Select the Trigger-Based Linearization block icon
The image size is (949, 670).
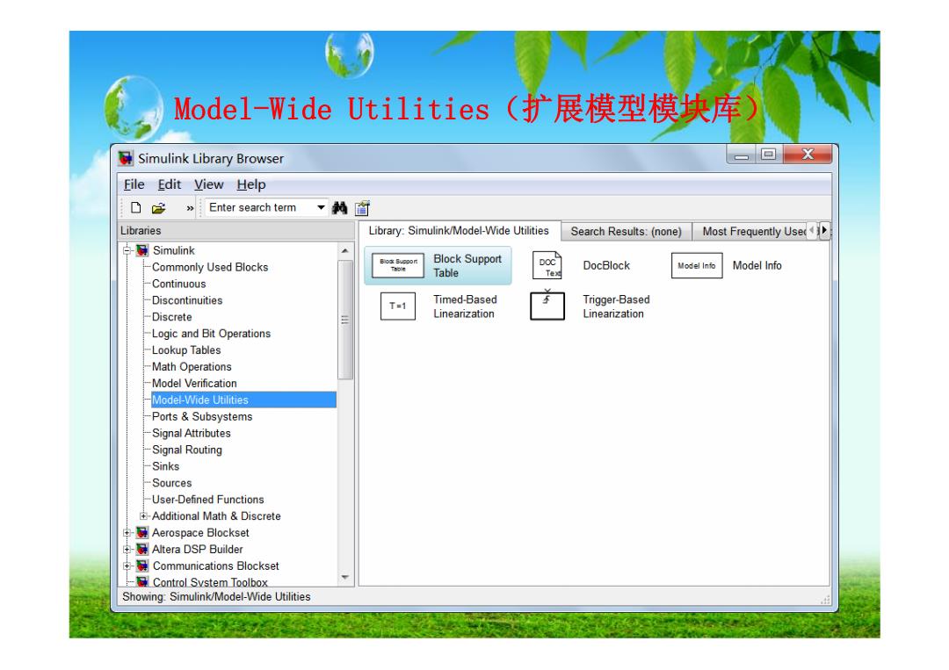(x=547, y=306)
